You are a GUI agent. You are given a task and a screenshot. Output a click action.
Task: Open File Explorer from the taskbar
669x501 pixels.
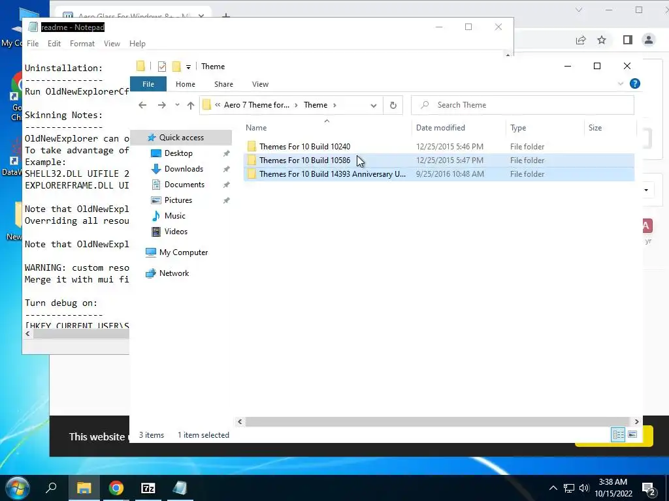pos(84,488)
